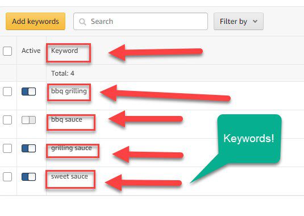This screenshot has height=216, width=304.
Task: Open the Filter by dropdown
Action: tap(239, 22)
